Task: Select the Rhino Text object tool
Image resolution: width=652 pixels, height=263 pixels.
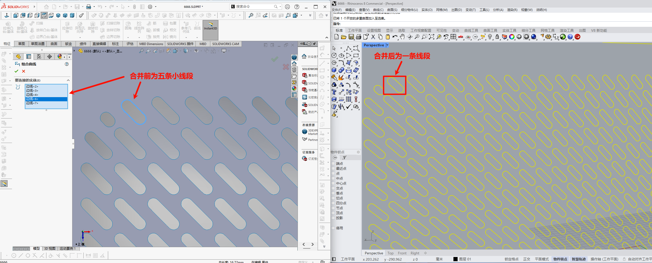Action: pyautogui.click(x=334, y=92)
